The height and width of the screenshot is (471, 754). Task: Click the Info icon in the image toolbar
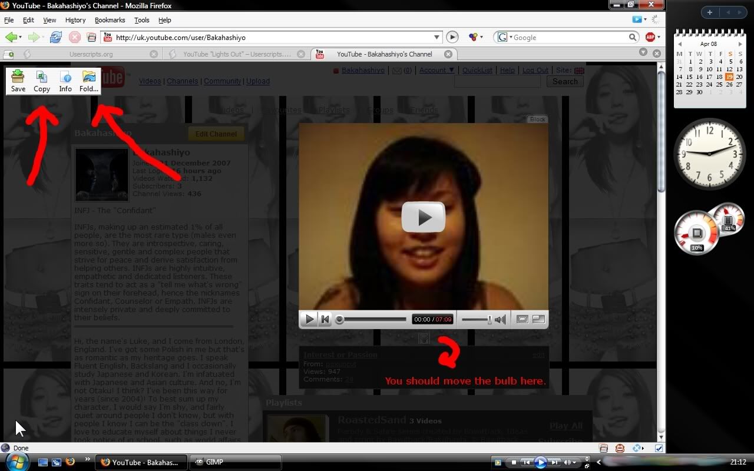tap(65, 81)
